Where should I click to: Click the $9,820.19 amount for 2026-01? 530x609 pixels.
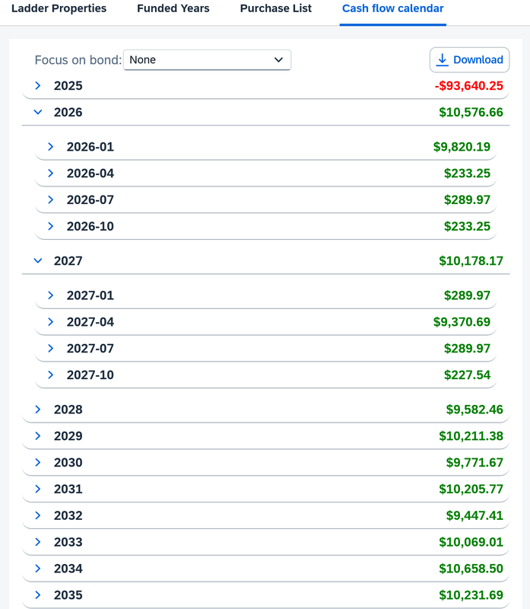point(462,147)
